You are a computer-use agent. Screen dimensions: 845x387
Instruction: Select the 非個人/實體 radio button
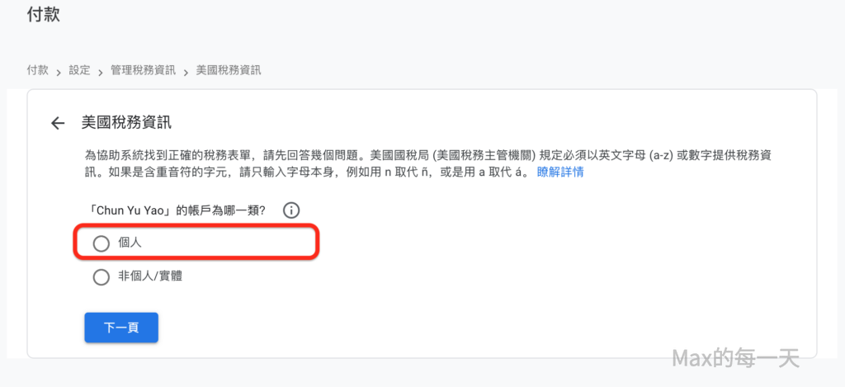[x=101, y=277]
